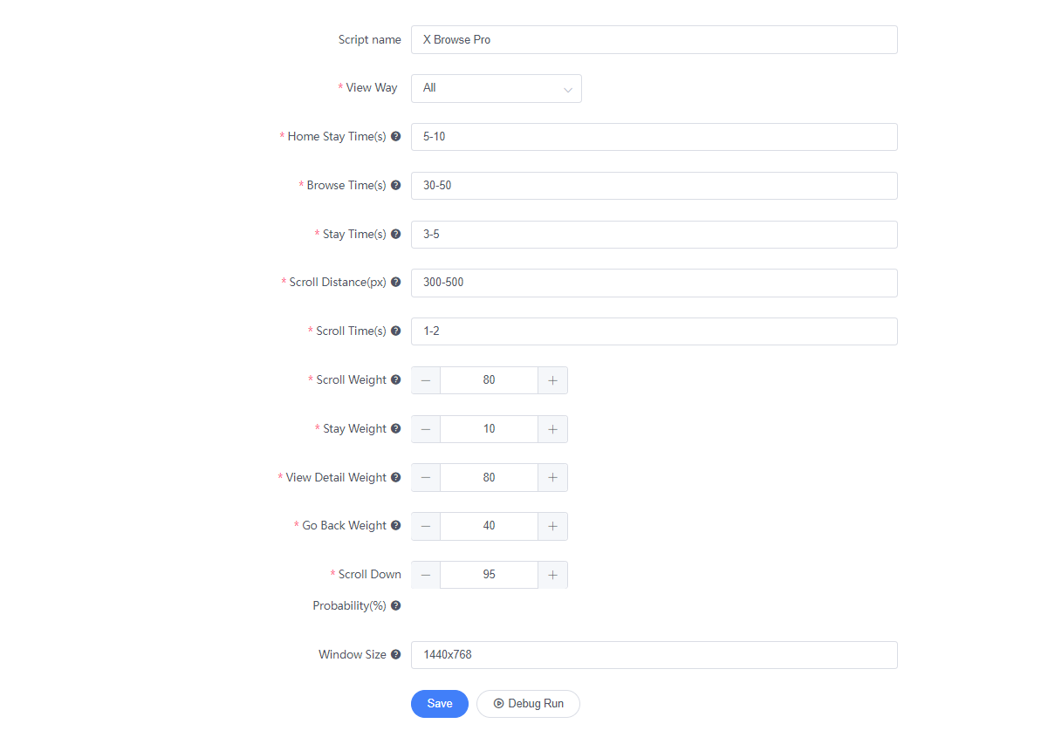Image resolution: width=1055 pixels, height=751 pixels.
Task: Start a Debug Run
Action: 528,704
